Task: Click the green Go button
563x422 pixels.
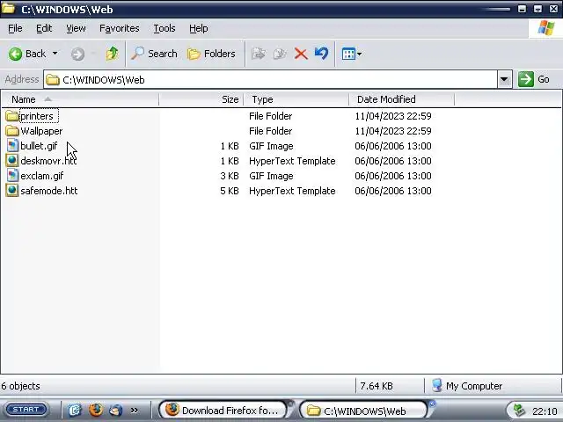Action: 534,79
